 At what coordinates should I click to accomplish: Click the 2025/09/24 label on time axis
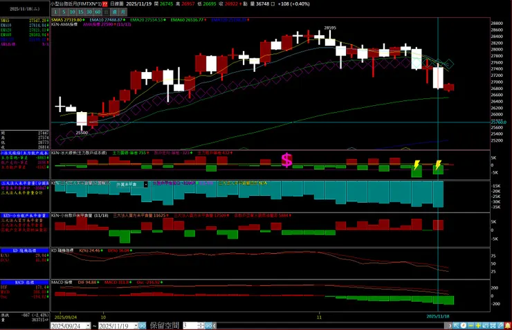point(66,318)
